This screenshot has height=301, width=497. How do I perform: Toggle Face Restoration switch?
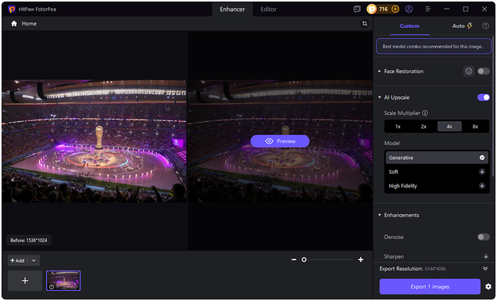coord(484,71)
